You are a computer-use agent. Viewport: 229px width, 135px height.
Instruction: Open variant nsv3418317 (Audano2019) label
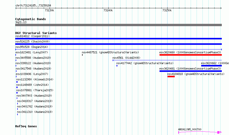click(35, 101)
